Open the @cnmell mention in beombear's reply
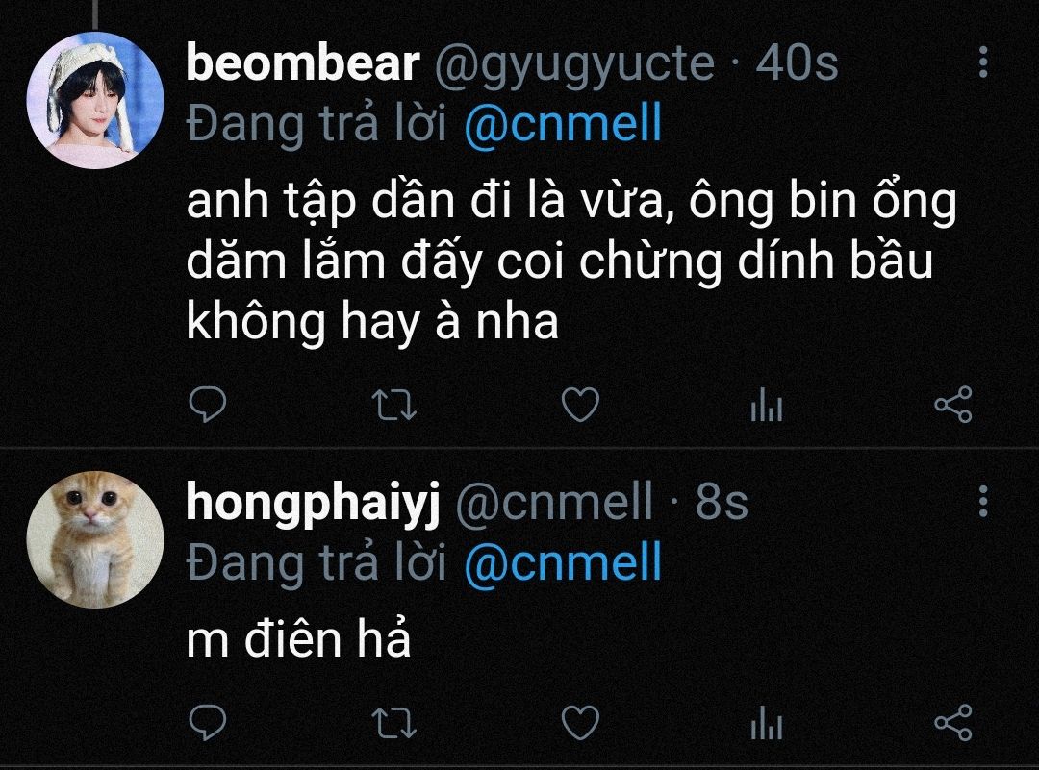 [563, 123]
